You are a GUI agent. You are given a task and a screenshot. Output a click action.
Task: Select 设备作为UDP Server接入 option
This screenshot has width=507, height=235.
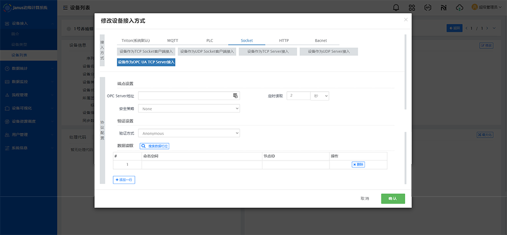(328, 52)
